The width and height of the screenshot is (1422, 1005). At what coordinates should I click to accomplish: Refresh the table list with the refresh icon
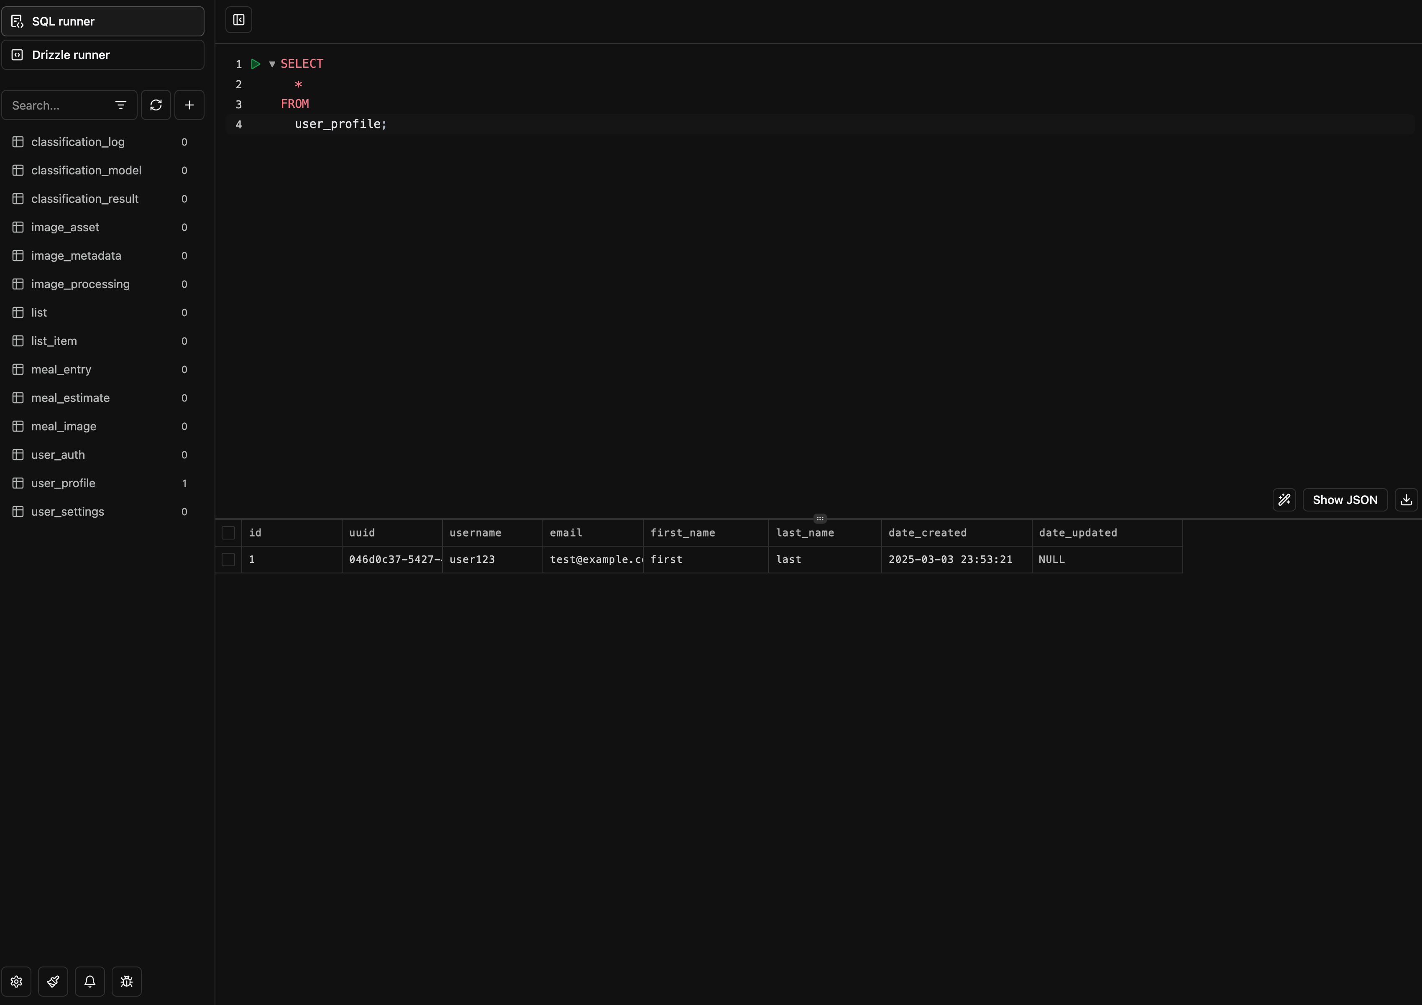click(156, 105)
